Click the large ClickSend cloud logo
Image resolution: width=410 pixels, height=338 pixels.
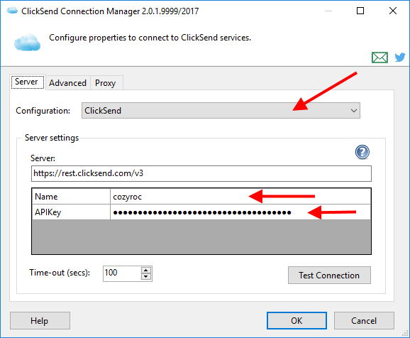(x=27, y=42)
